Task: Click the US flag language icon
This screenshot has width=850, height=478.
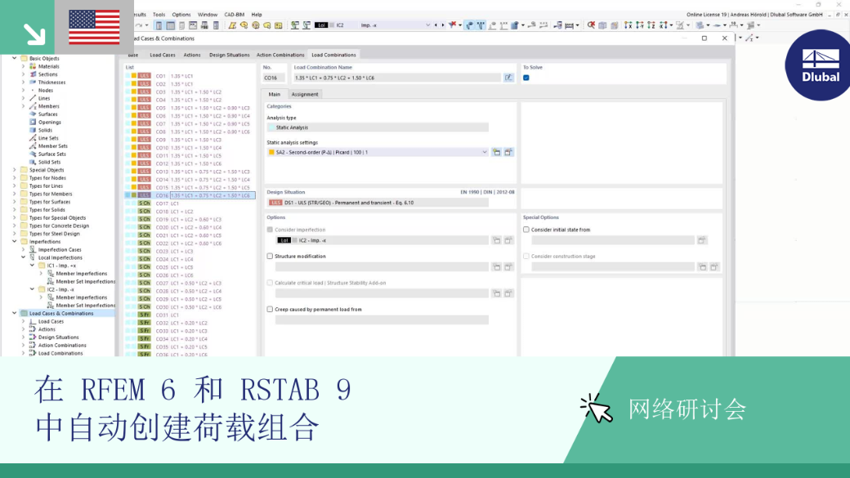Action: point(94,27)
